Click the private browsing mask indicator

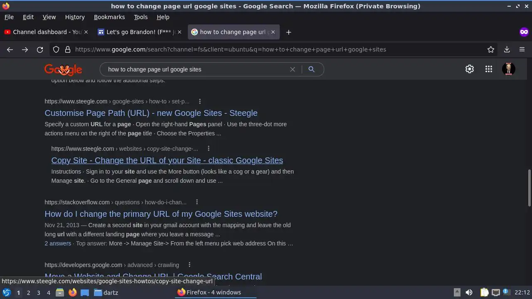pos(524,32)
